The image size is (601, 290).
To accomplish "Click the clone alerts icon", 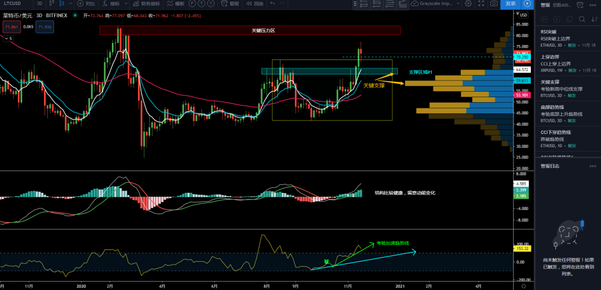I will [x=569, y=19].
